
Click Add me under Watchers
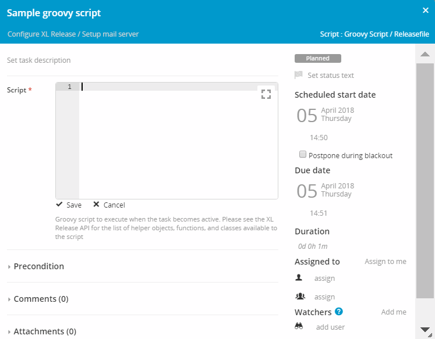point(394,312)
